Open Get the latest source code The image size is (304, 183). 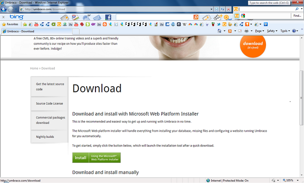50,87
